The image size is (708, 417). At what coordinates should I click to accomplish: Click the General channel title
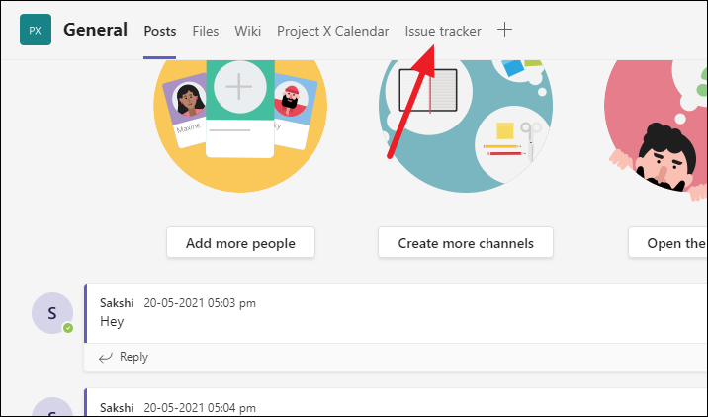coord(95,30)
